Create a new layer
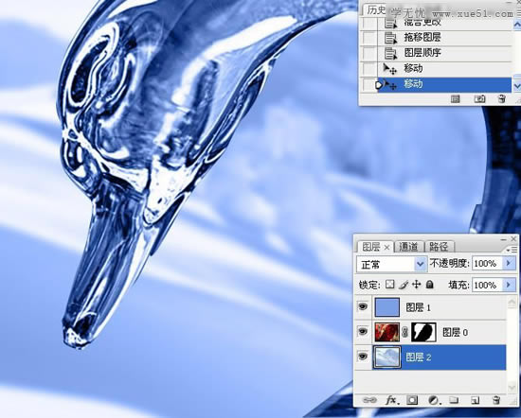The height and width of the screenshot is (418, 521). (476, 400)
